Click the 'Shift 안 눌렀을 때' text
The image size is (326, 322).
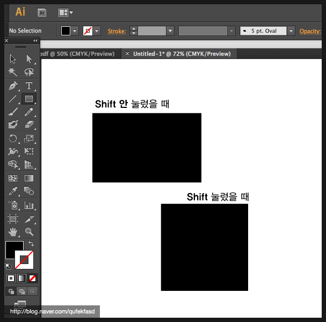pyautogui.click(x=132, y=104)
